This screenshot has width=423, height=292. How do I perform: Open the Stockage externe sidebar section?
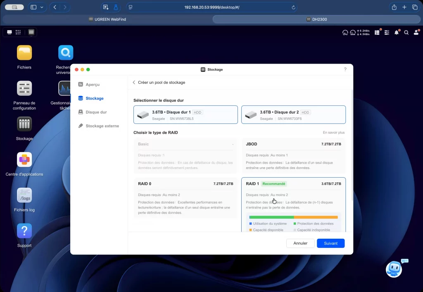[x=102, y=126]
